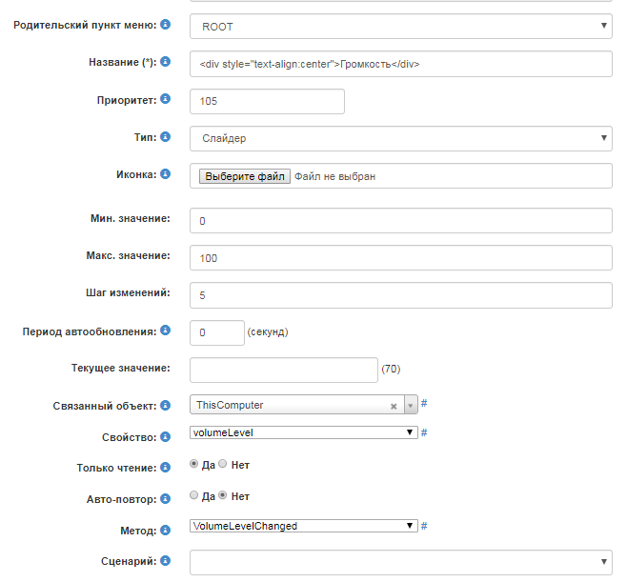Open the Тип dropdown showing Слайдер
The width and height of the screenshot is (627, 582).
point(400,138)
